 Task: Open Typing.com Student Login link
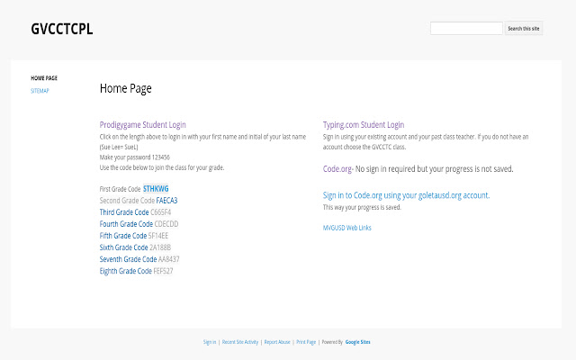coord(364,125)
